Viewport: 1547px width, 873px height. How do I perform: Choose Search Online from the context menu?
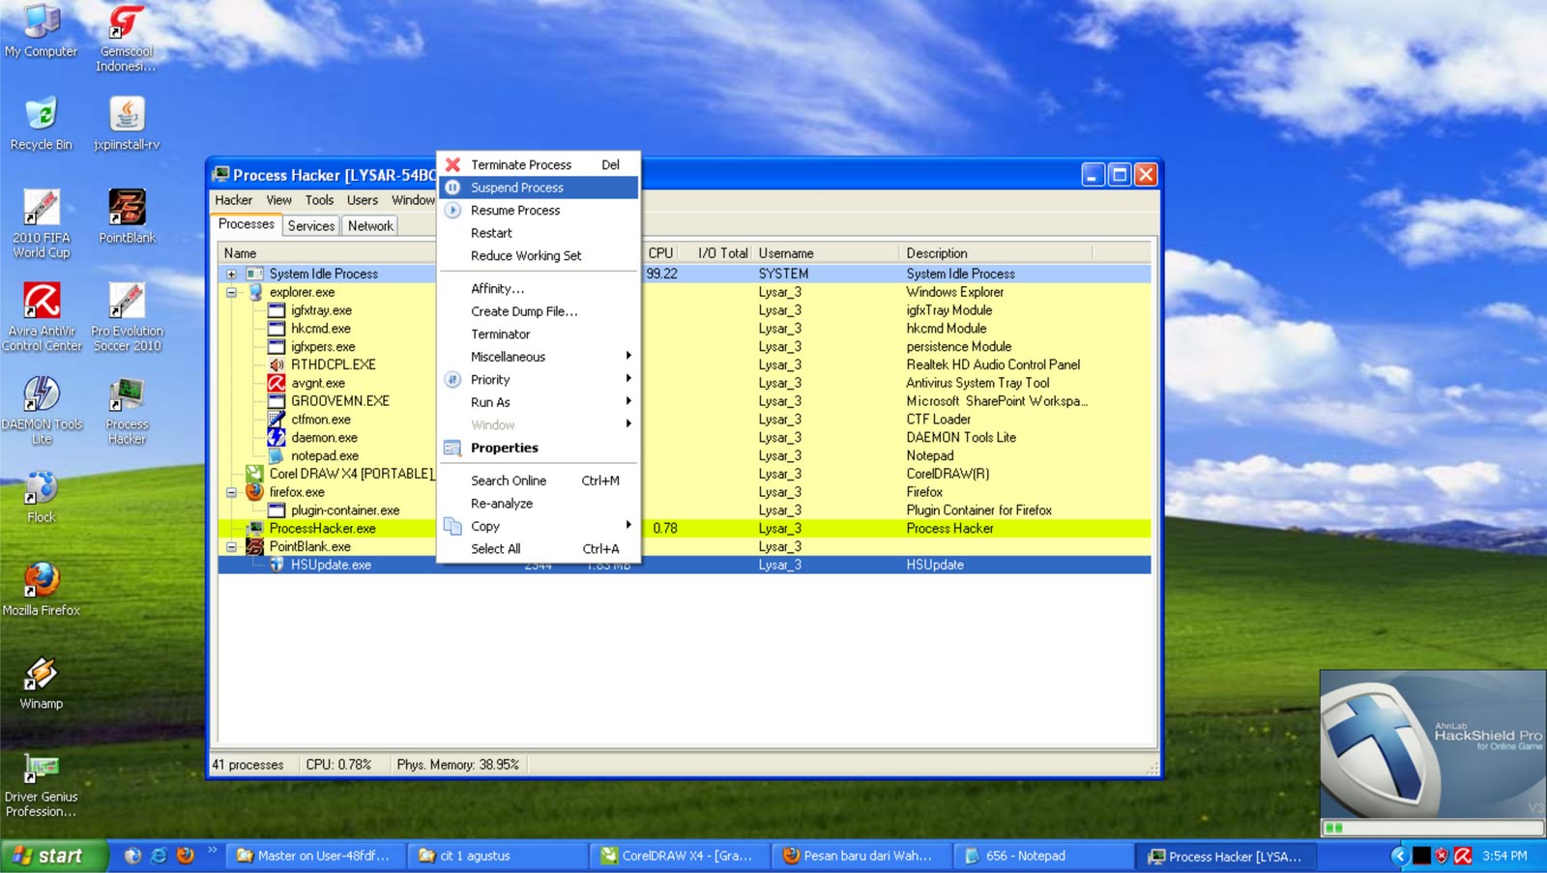coord(539,480)
